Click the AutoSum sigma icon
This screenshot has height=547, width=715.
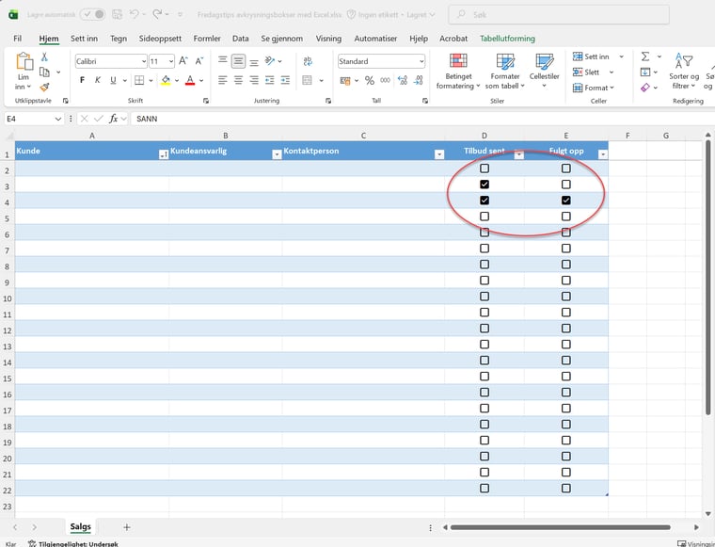pyautogui.click(x=645, y=56)
